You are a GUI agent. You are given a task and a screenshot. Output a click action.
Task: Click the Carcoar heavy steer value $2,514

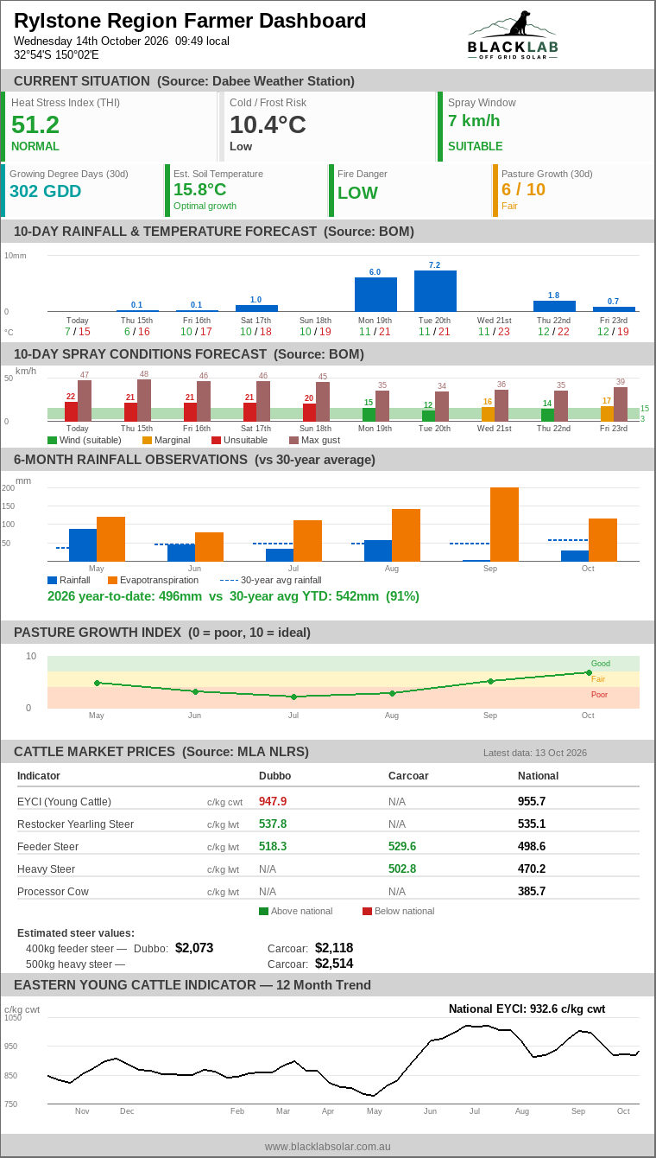(x=334, y=964)
